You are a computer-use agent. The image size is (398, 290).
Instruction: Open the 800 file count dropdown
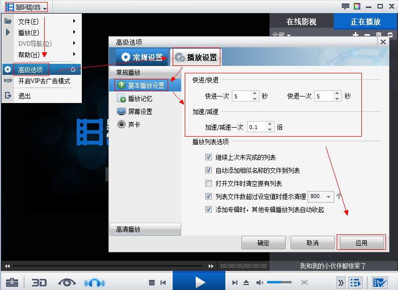point(321,197)
